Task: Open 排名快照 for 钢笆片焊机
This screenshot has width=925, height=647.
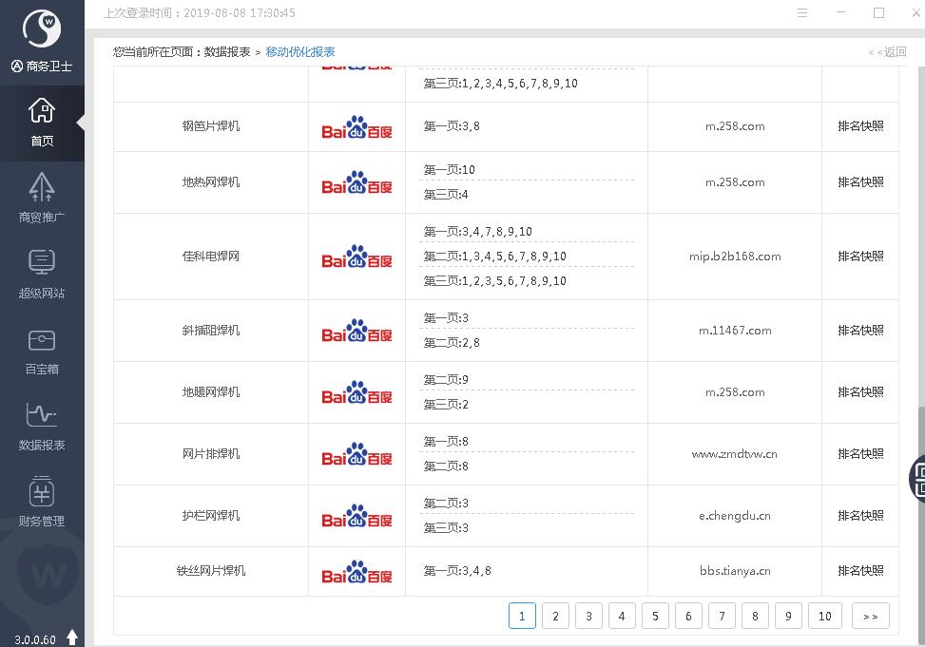Action: coord(860,126)
